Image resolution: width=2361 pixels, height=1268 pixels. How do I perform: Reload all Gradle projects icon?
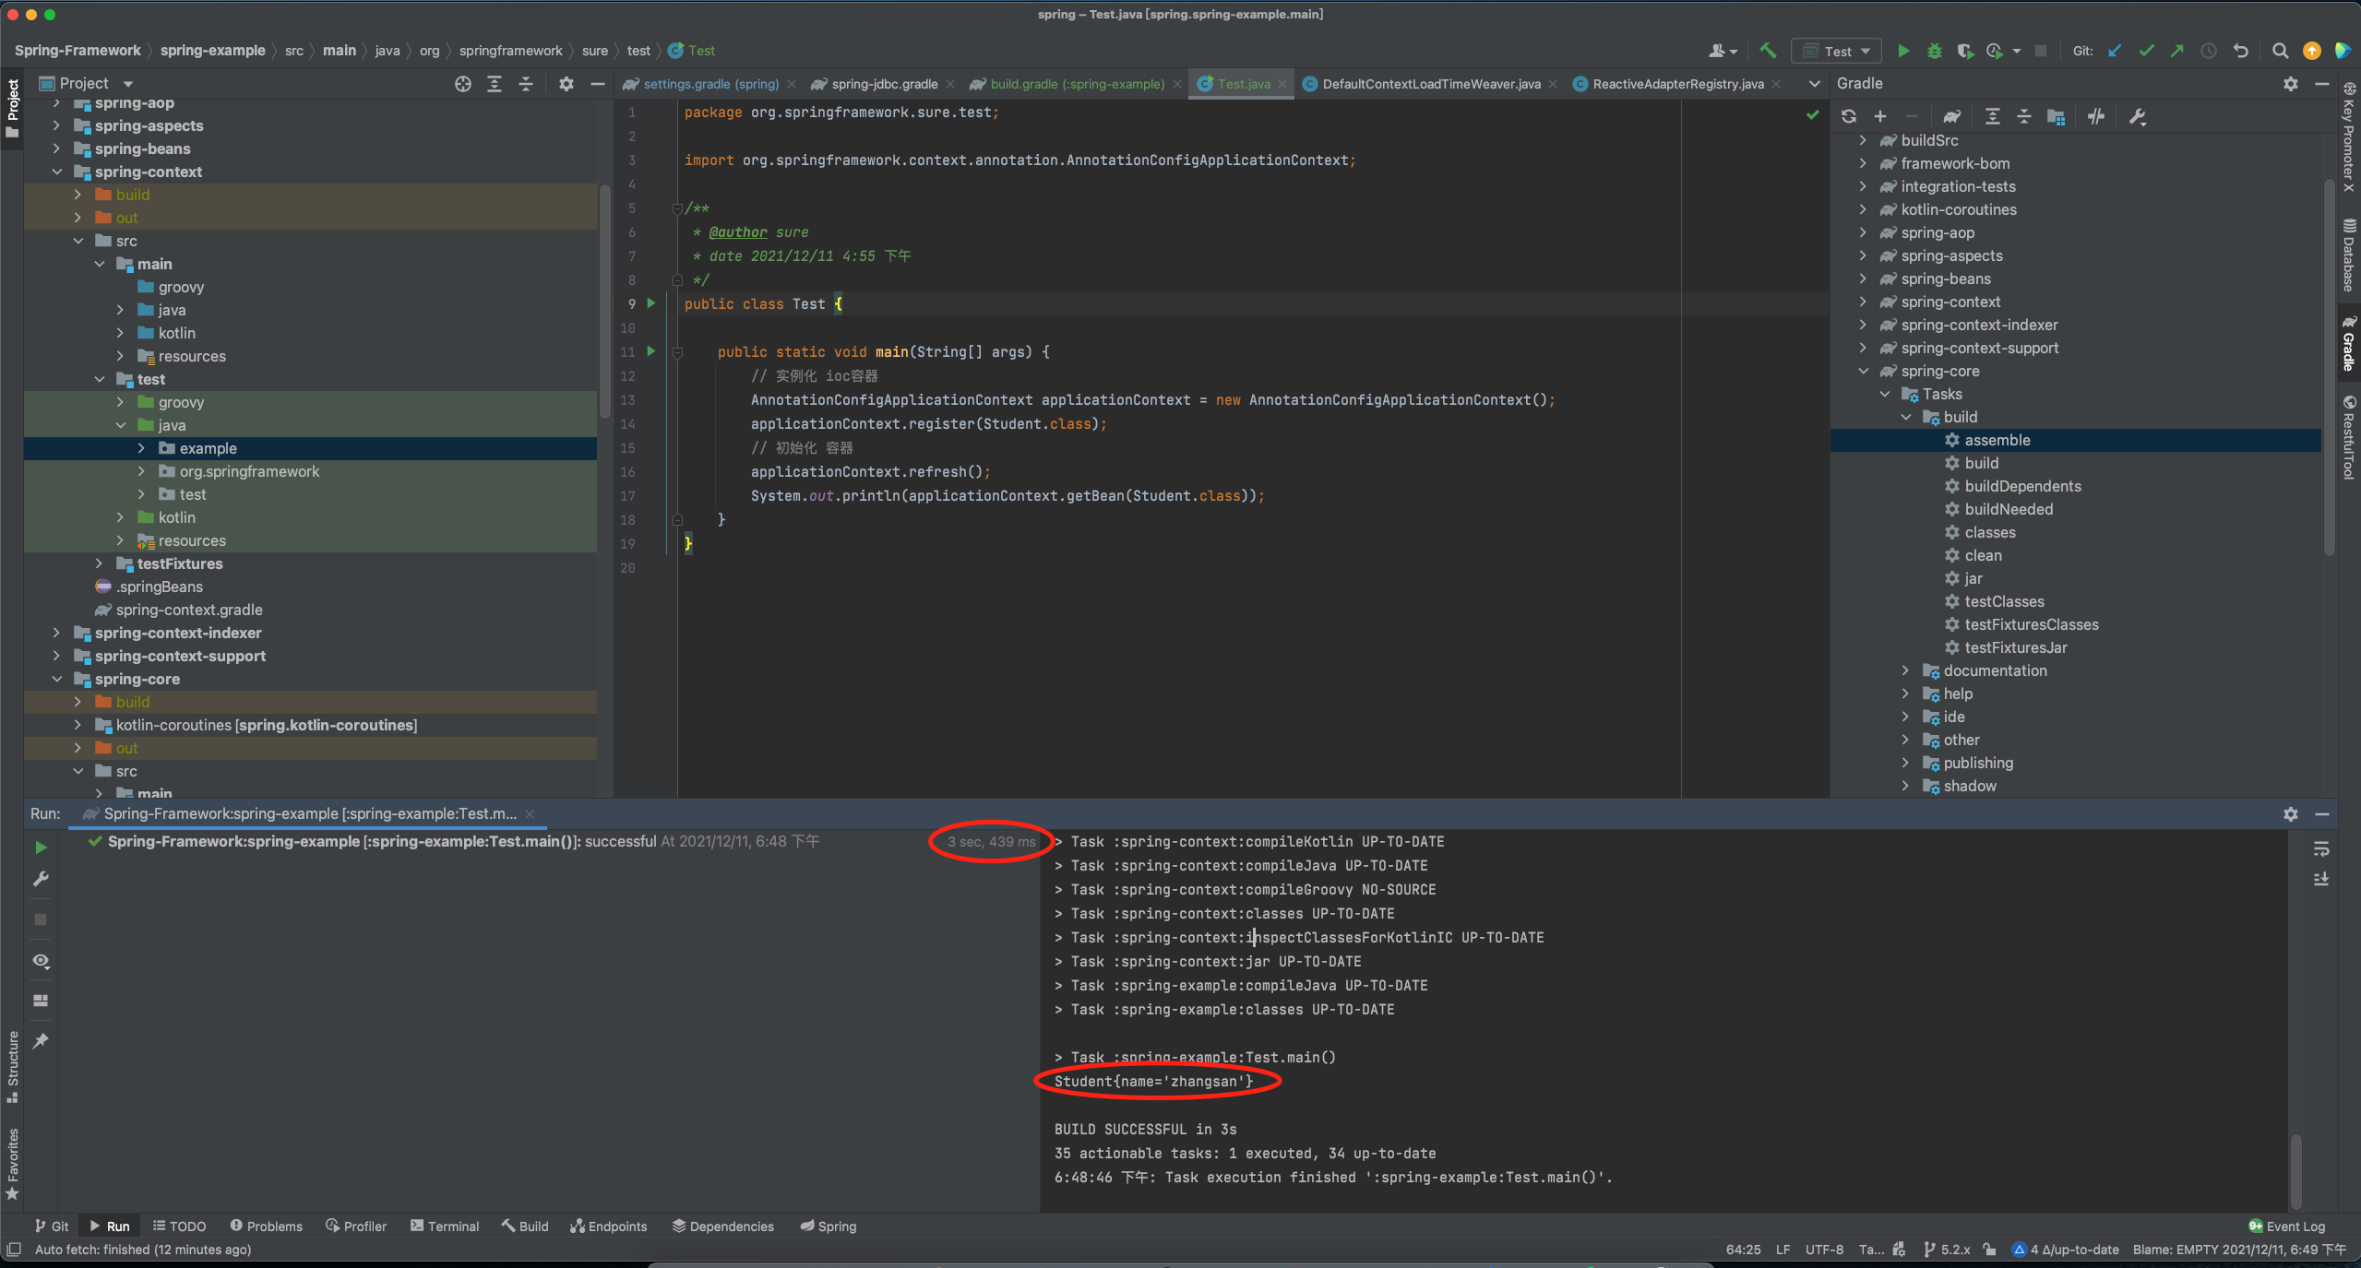coord(1849,117)
